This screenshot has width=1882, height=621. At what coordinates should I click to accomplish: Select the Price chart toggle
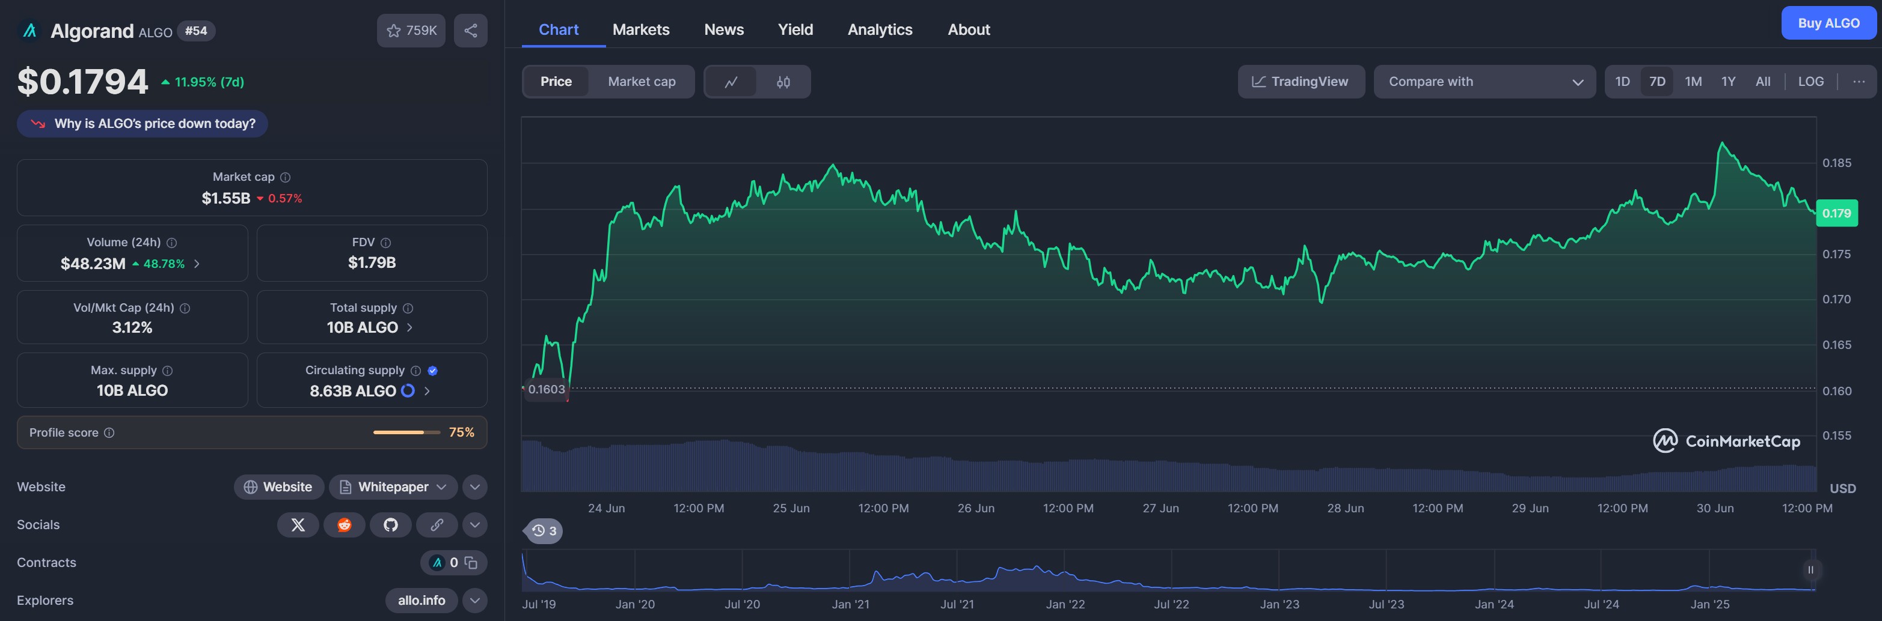click(x=556, y=82)
